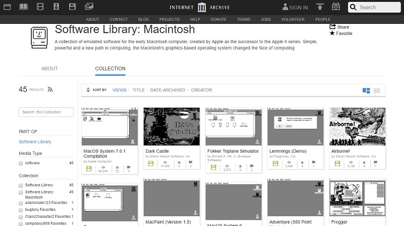The width and height of the screenshot is (404, 226).
Task: Open the RSS feed icon next to results
Action: [x=50, y=89]
